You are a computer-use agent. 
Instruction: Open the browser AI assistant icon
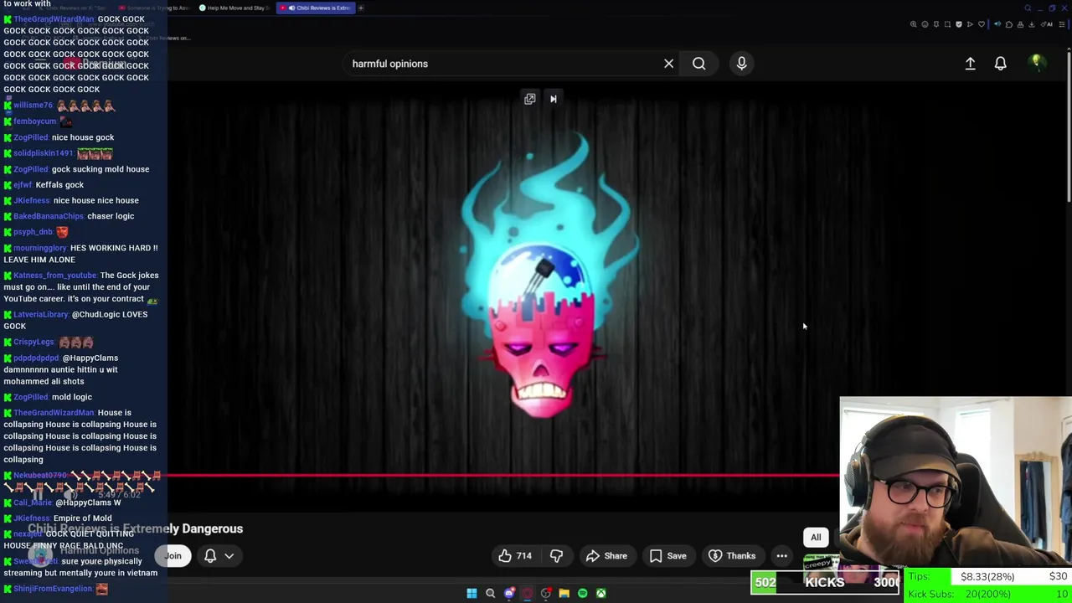coord(1047,24)
